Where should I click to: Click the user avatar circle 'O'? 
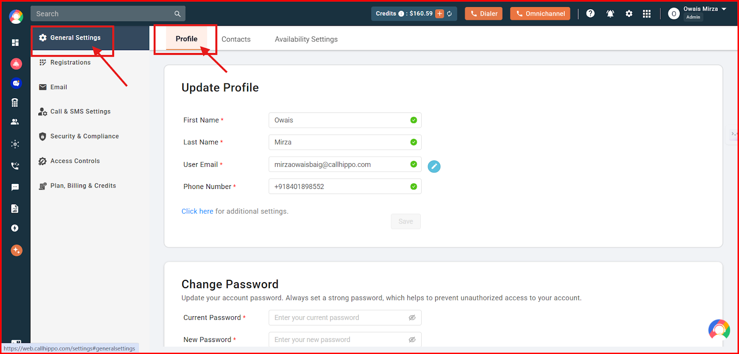[674, 14]
